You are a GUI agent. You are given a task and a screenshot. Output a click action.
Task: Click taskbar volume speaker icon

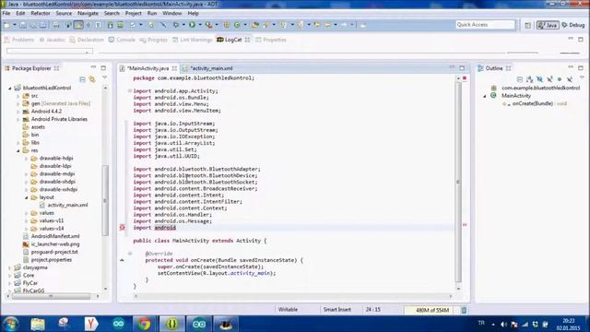tap(504, 324)
